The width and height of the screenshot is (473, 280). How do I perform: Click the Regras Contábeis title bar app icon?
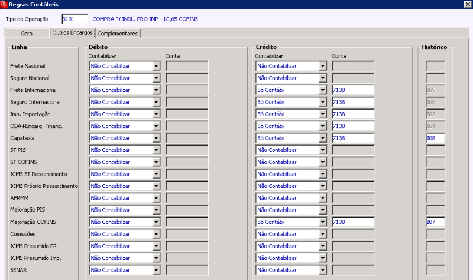(4, 4)
